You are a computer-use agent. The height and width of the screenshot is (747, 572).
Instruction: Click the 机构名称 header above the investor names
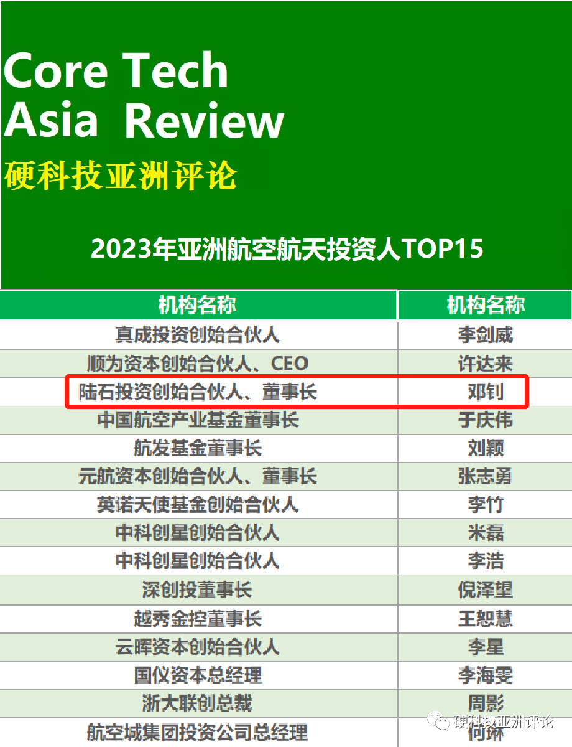pyautogui.click(x=486, y=305)
